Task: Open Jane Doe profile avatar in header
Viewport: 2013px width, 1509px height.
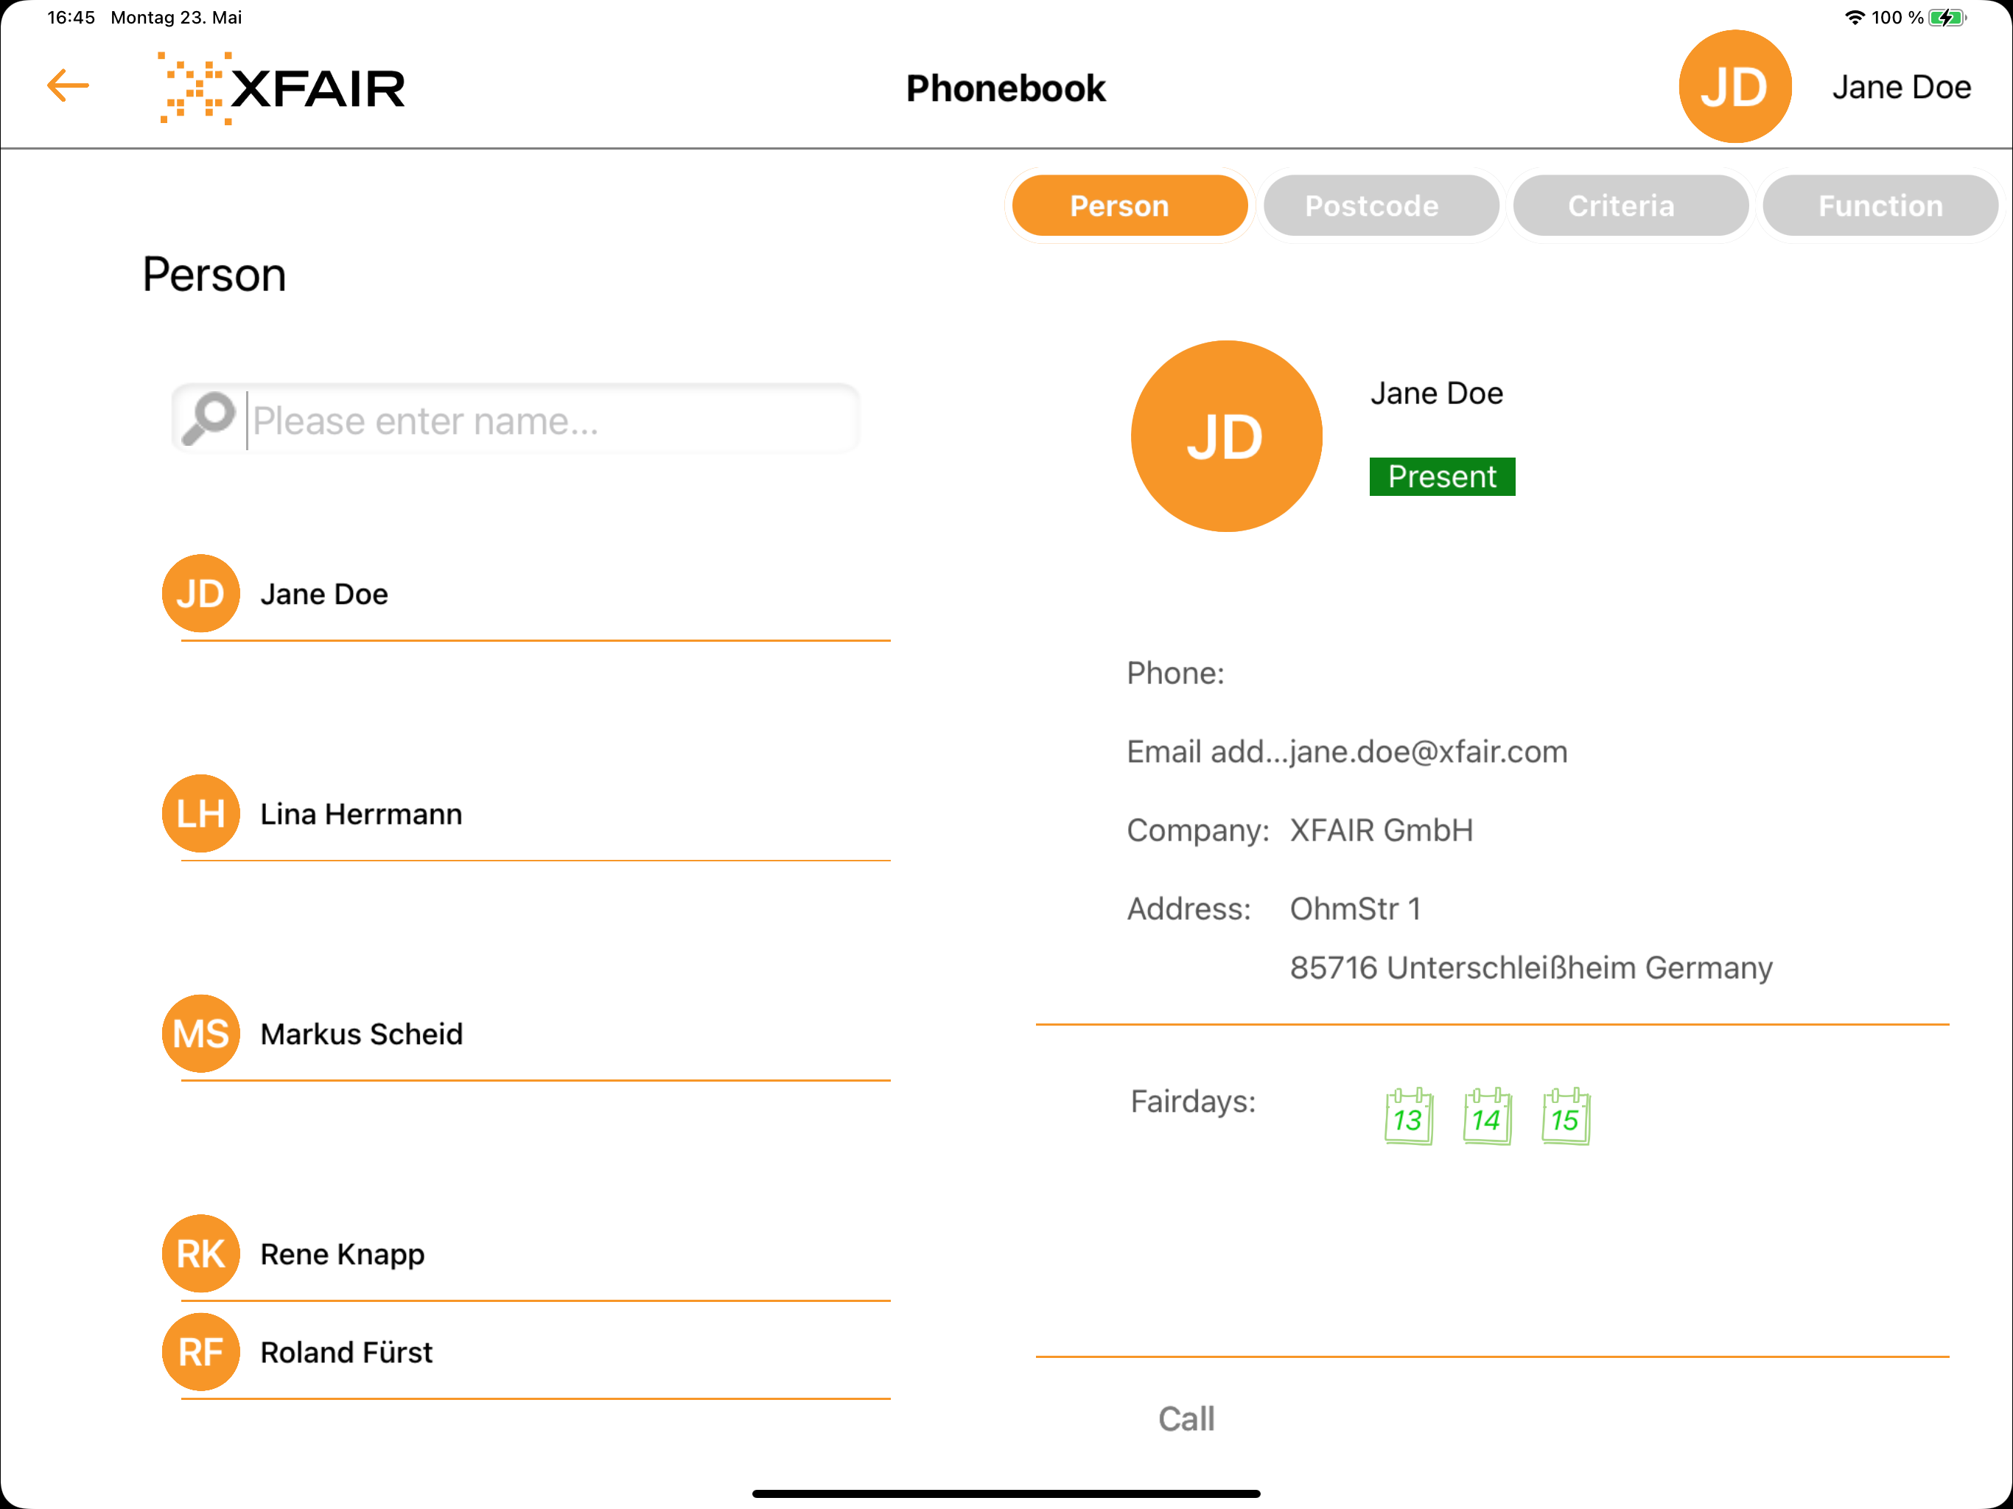Action: (1734, 86)
